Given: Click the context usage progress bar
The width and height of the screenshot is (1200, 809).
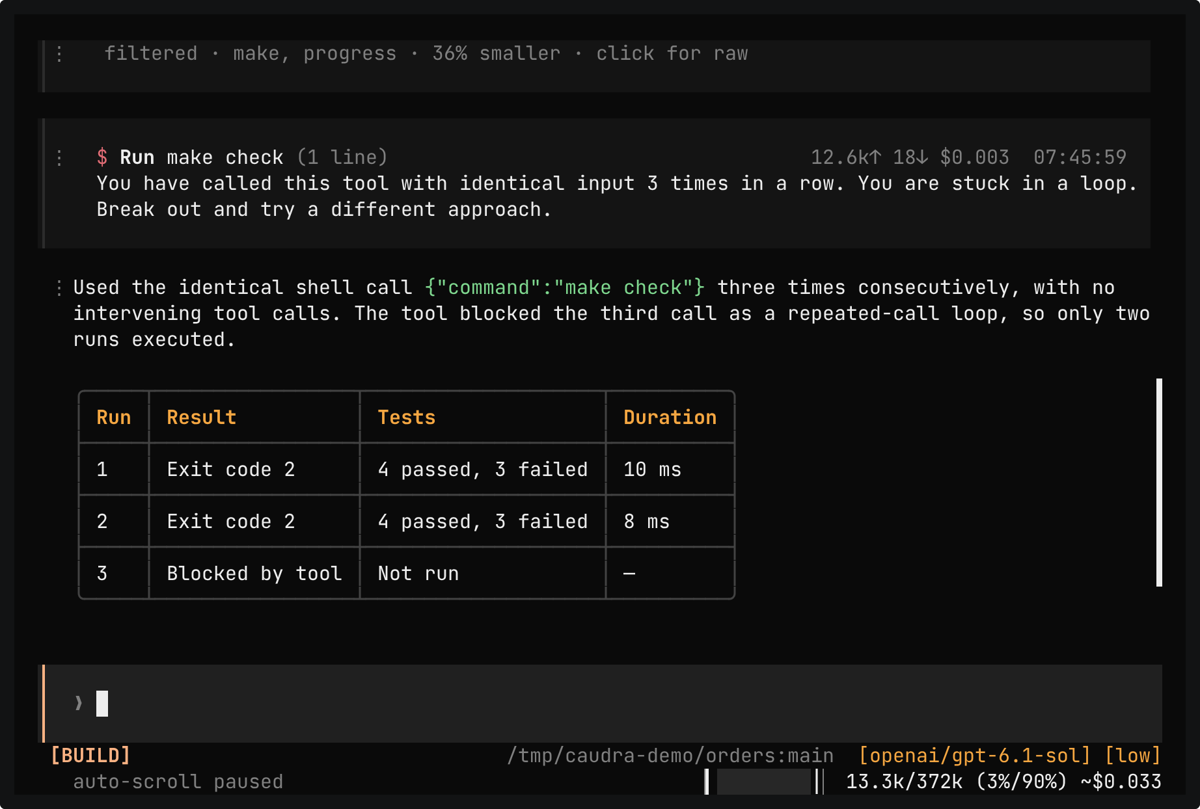Looking at the screenshot, I should click(x=764, y=781).
